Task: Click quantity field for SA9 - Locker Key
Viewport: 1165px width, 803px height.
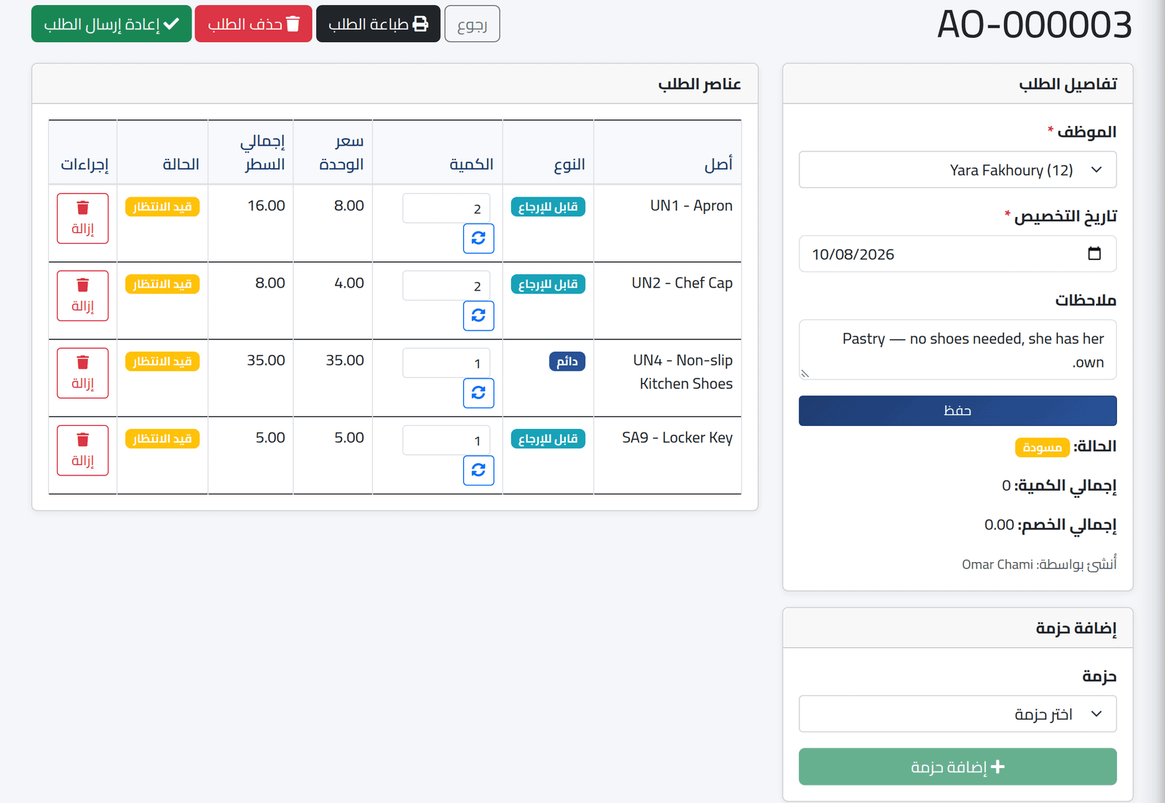Action: coord(446,440)
